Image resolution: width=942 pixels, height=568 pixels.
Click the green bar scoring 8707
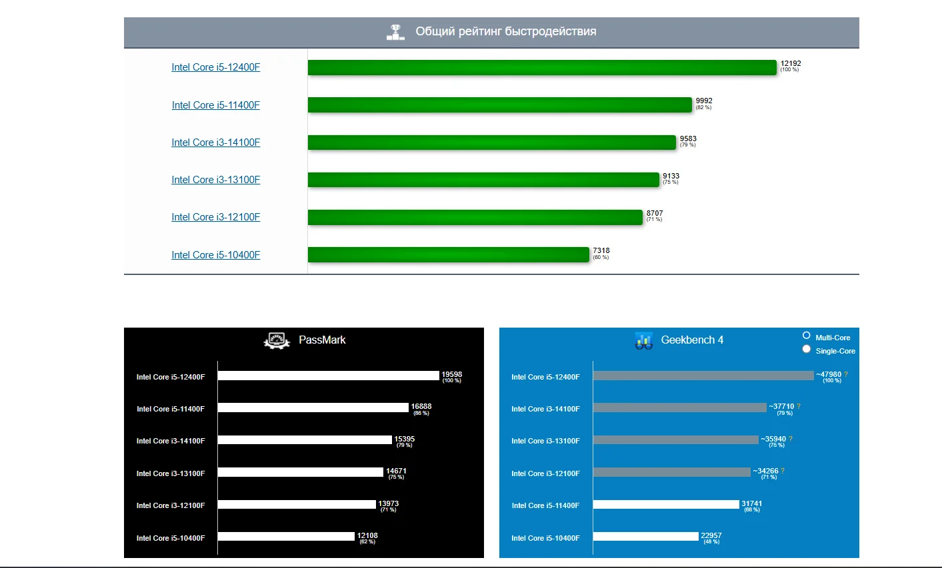click(x=475, y=217)
